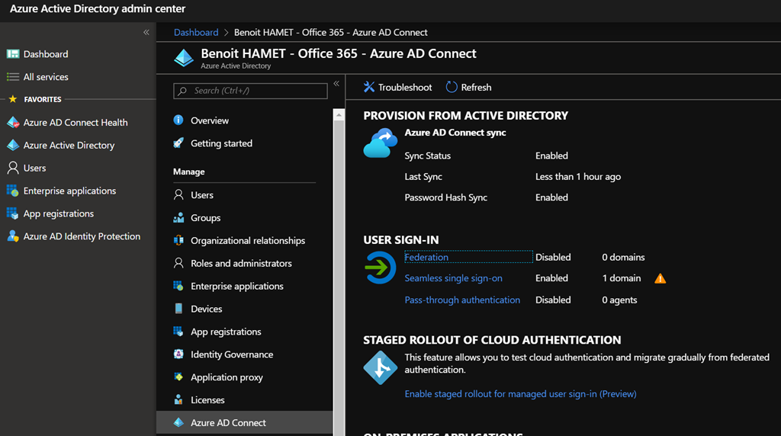Open All services in the sidebar

click(x=46, y=77)
